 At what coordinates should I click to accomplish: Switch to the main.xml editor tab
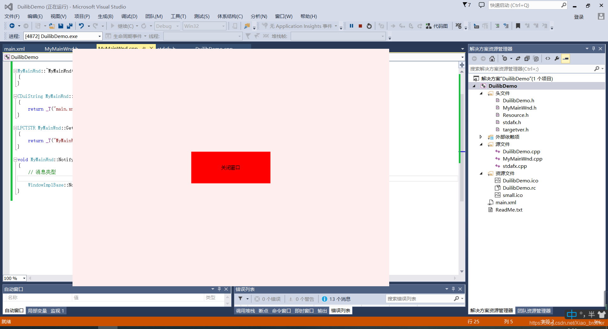pos(15,49)
